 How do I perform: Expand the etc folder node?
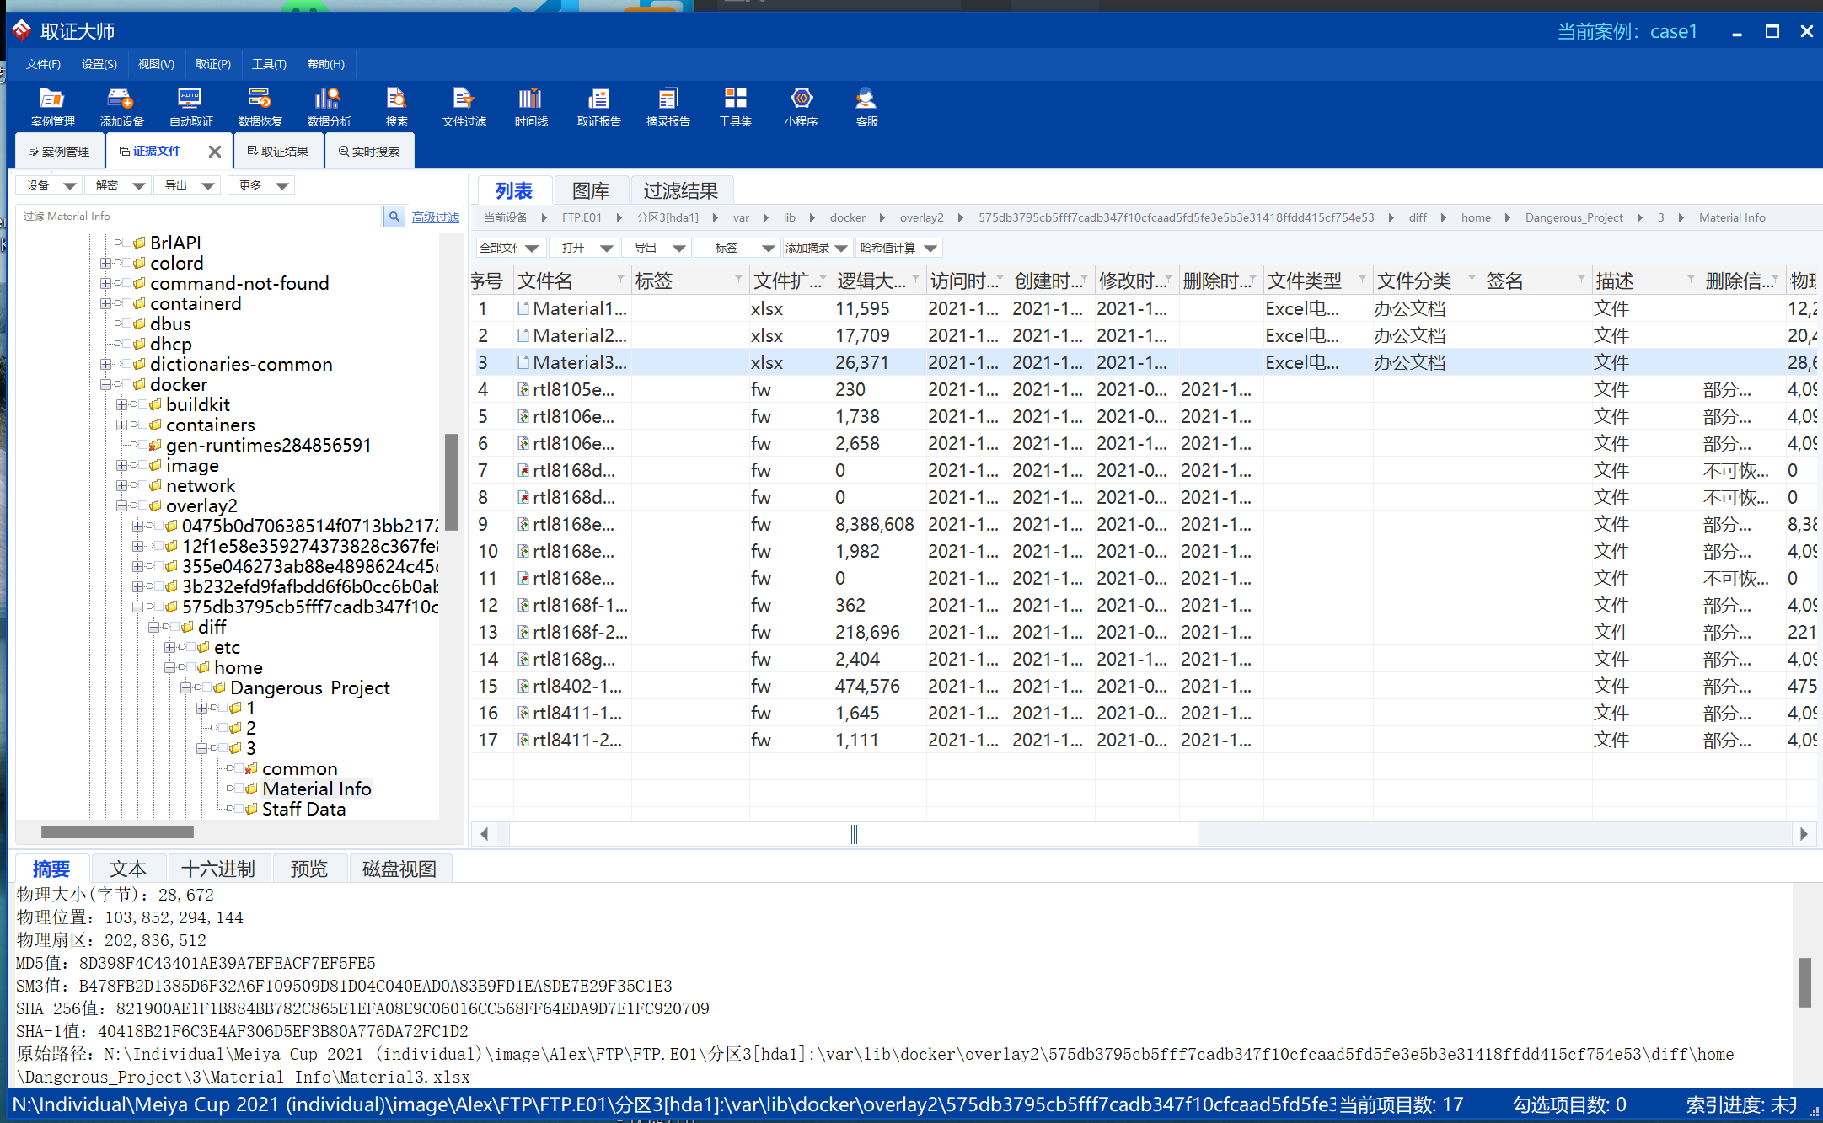coord(169,648)
